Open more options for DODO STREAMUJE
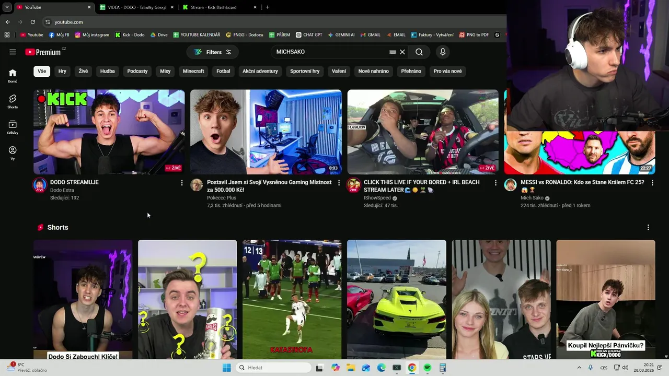This screenshot has width=669, height=376. tap(182, 183)
